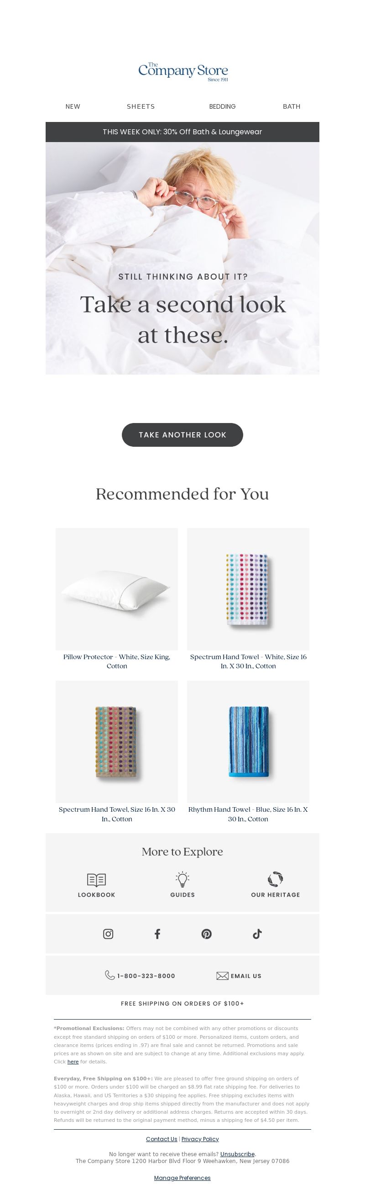The height and width of the screenshot is (1195, 365).
Task: Click the Guides lightbulb icon
Action: point(182,879)
